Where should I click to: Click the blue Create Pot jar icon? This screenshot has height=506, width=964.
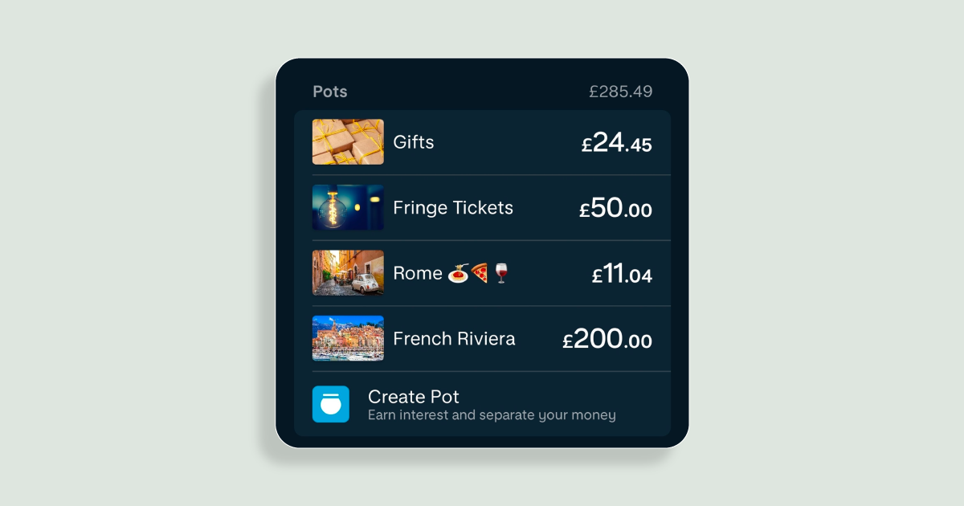331,404
